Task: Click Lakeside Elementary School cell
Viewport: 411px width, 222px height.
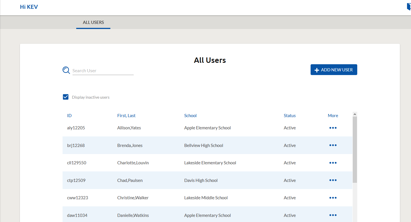Action: 210,163
